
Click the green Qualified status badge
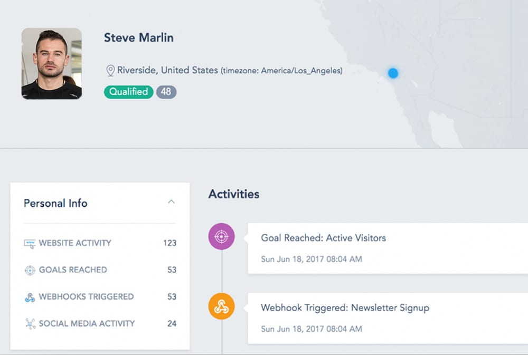click(128, 92)
